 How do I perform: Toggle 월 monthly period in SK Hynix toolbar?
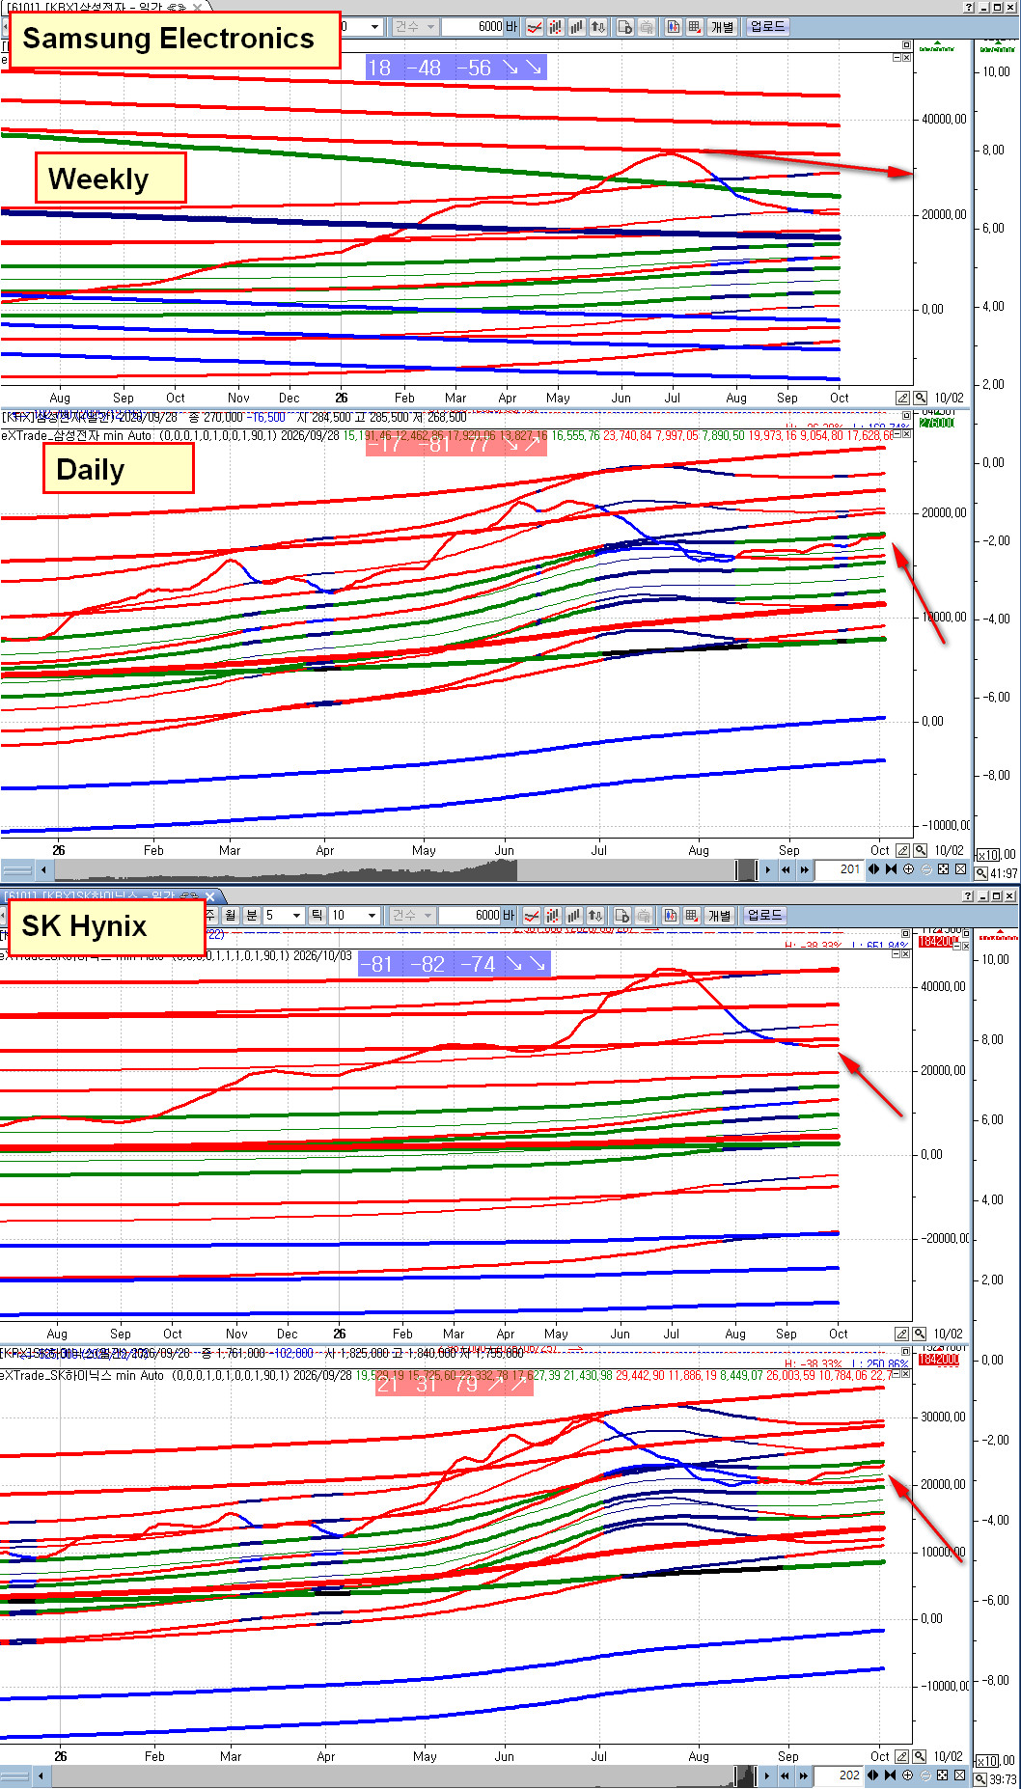click(x=230, y=916)
